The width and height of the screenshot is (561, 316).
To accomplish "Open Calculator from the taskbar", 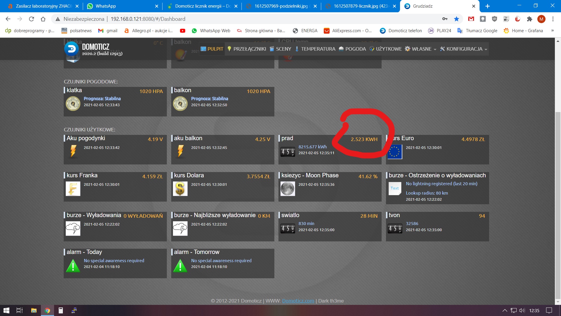I will (x=61, y=310).
